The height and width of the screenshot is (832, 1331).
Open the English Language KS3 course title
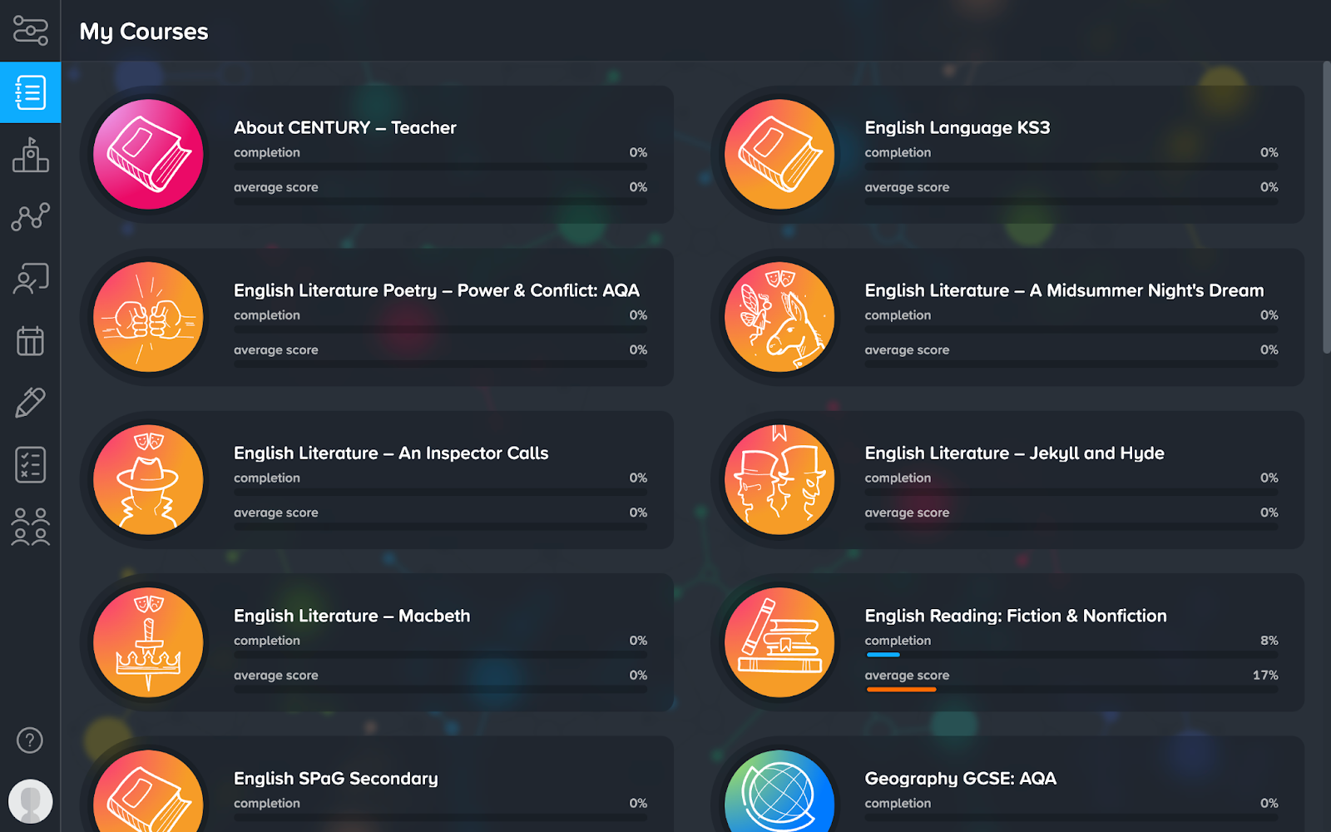pos(957,127)
